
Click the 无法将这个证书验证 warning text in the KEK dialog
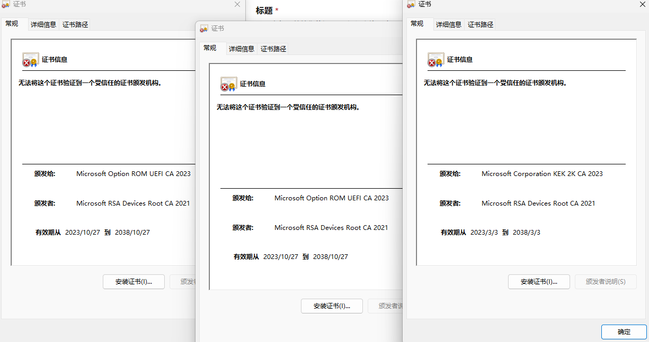[495, 83]
